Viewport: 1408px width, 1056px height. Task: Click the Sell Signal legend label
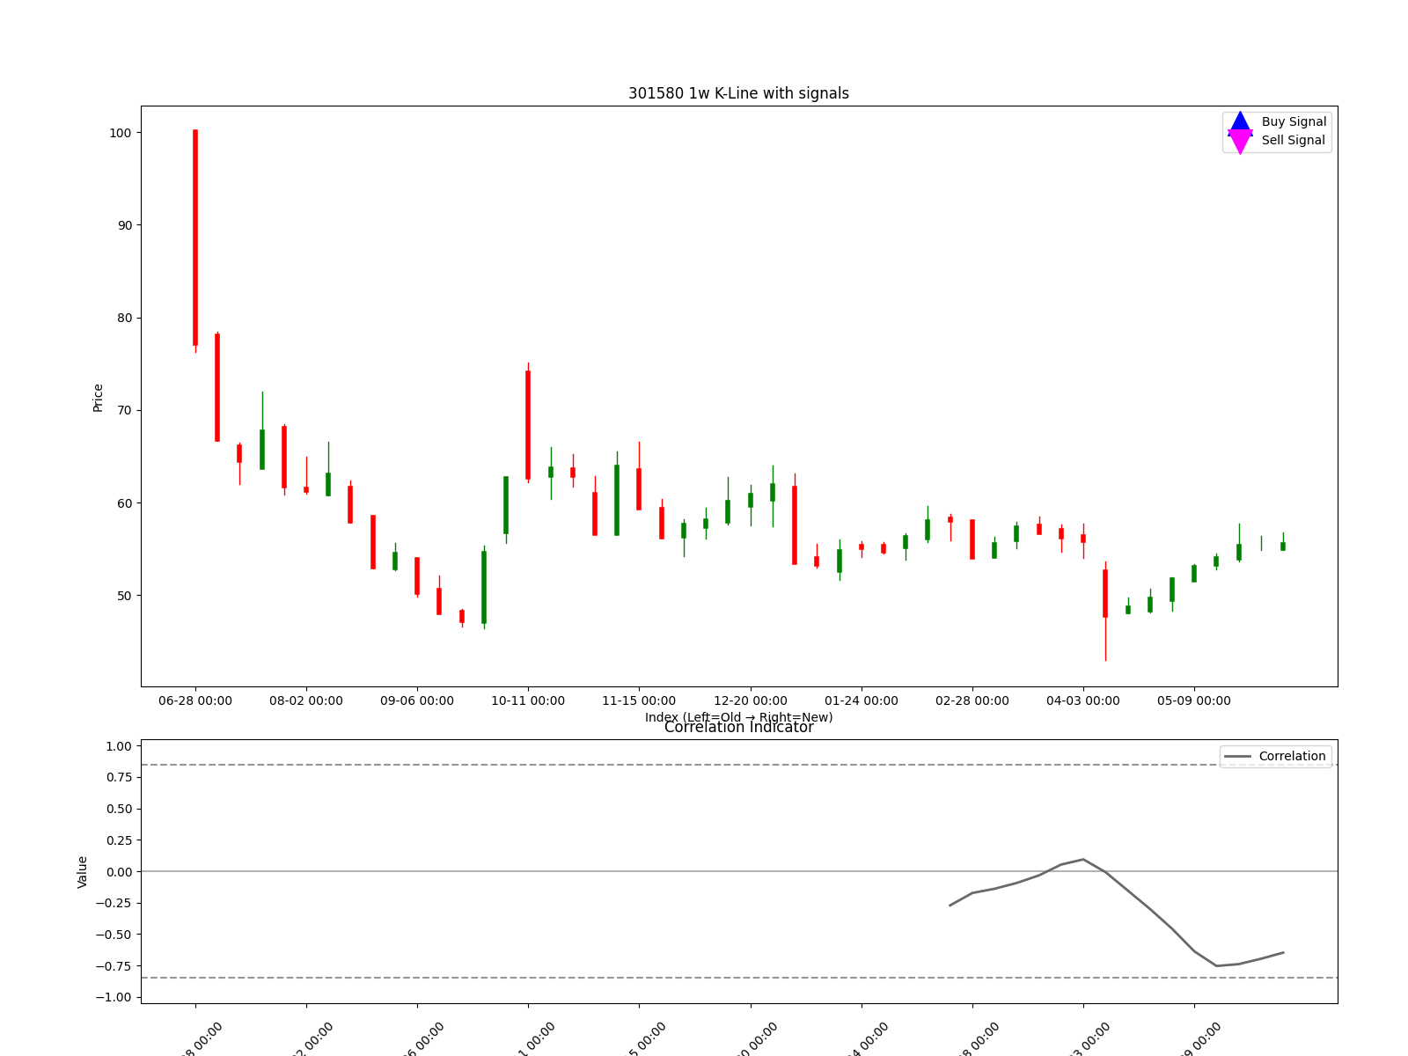1293,140
